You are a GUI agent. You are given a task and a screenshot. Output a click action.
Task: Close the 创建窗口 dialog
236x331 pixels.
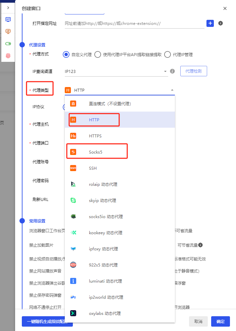click(225, 8)
